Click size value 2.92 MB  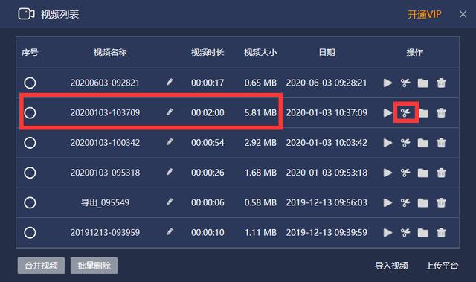(x=260, y=143)
